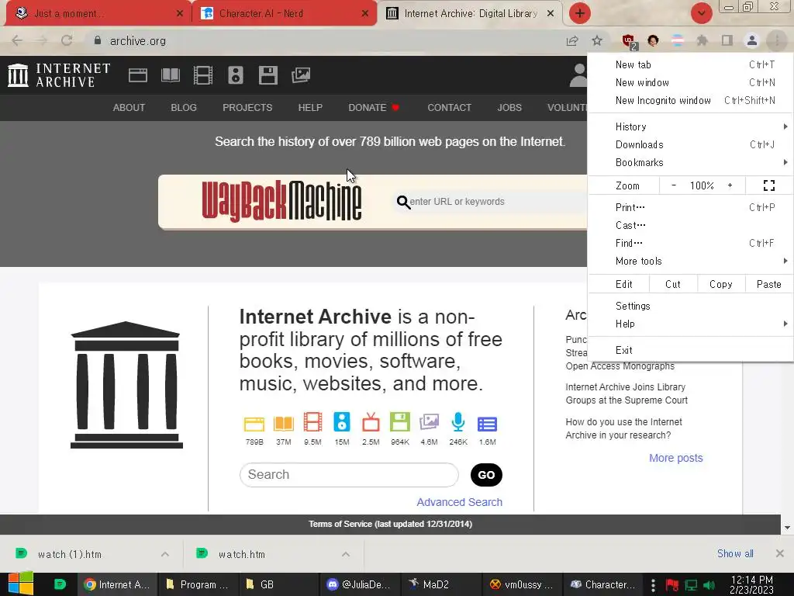The image size is (794, 596).
Task: Open a new tab with plus button
Action: click(x=580, y=13)
